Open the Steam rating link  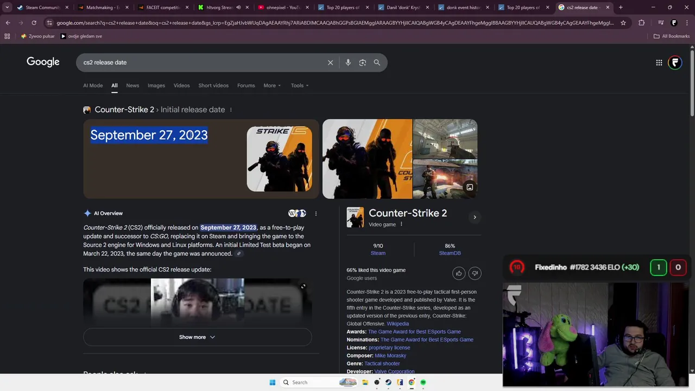(x=378, y=253)
